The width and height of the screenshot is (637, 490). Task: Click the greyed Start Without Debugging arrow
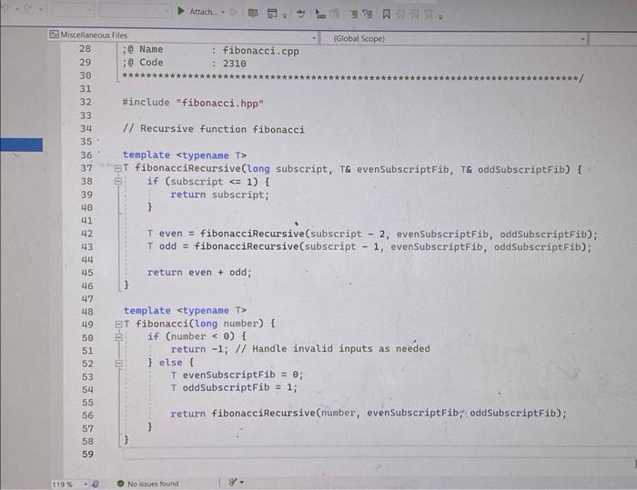[233, 12]
